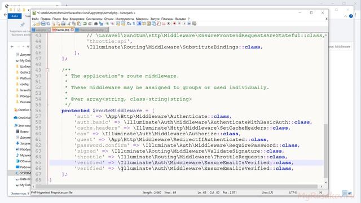The height and width of the screenshot is (203, 361).
Task: Switch Explorer to large icons view
Action: click(350, 193)
